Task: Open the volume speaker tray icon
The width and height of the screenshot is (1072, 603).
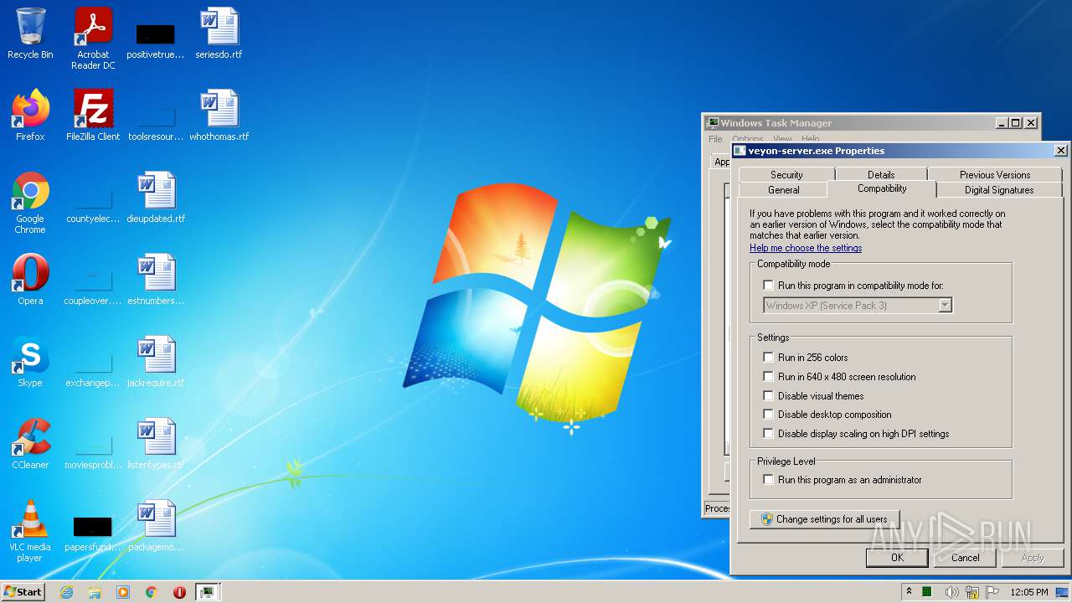Action: click(951, 592)
